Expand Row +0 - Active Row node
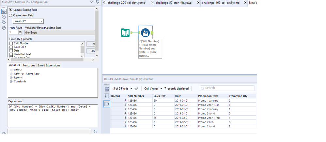This screenshot has height=142, width=326. click(11, 74)
